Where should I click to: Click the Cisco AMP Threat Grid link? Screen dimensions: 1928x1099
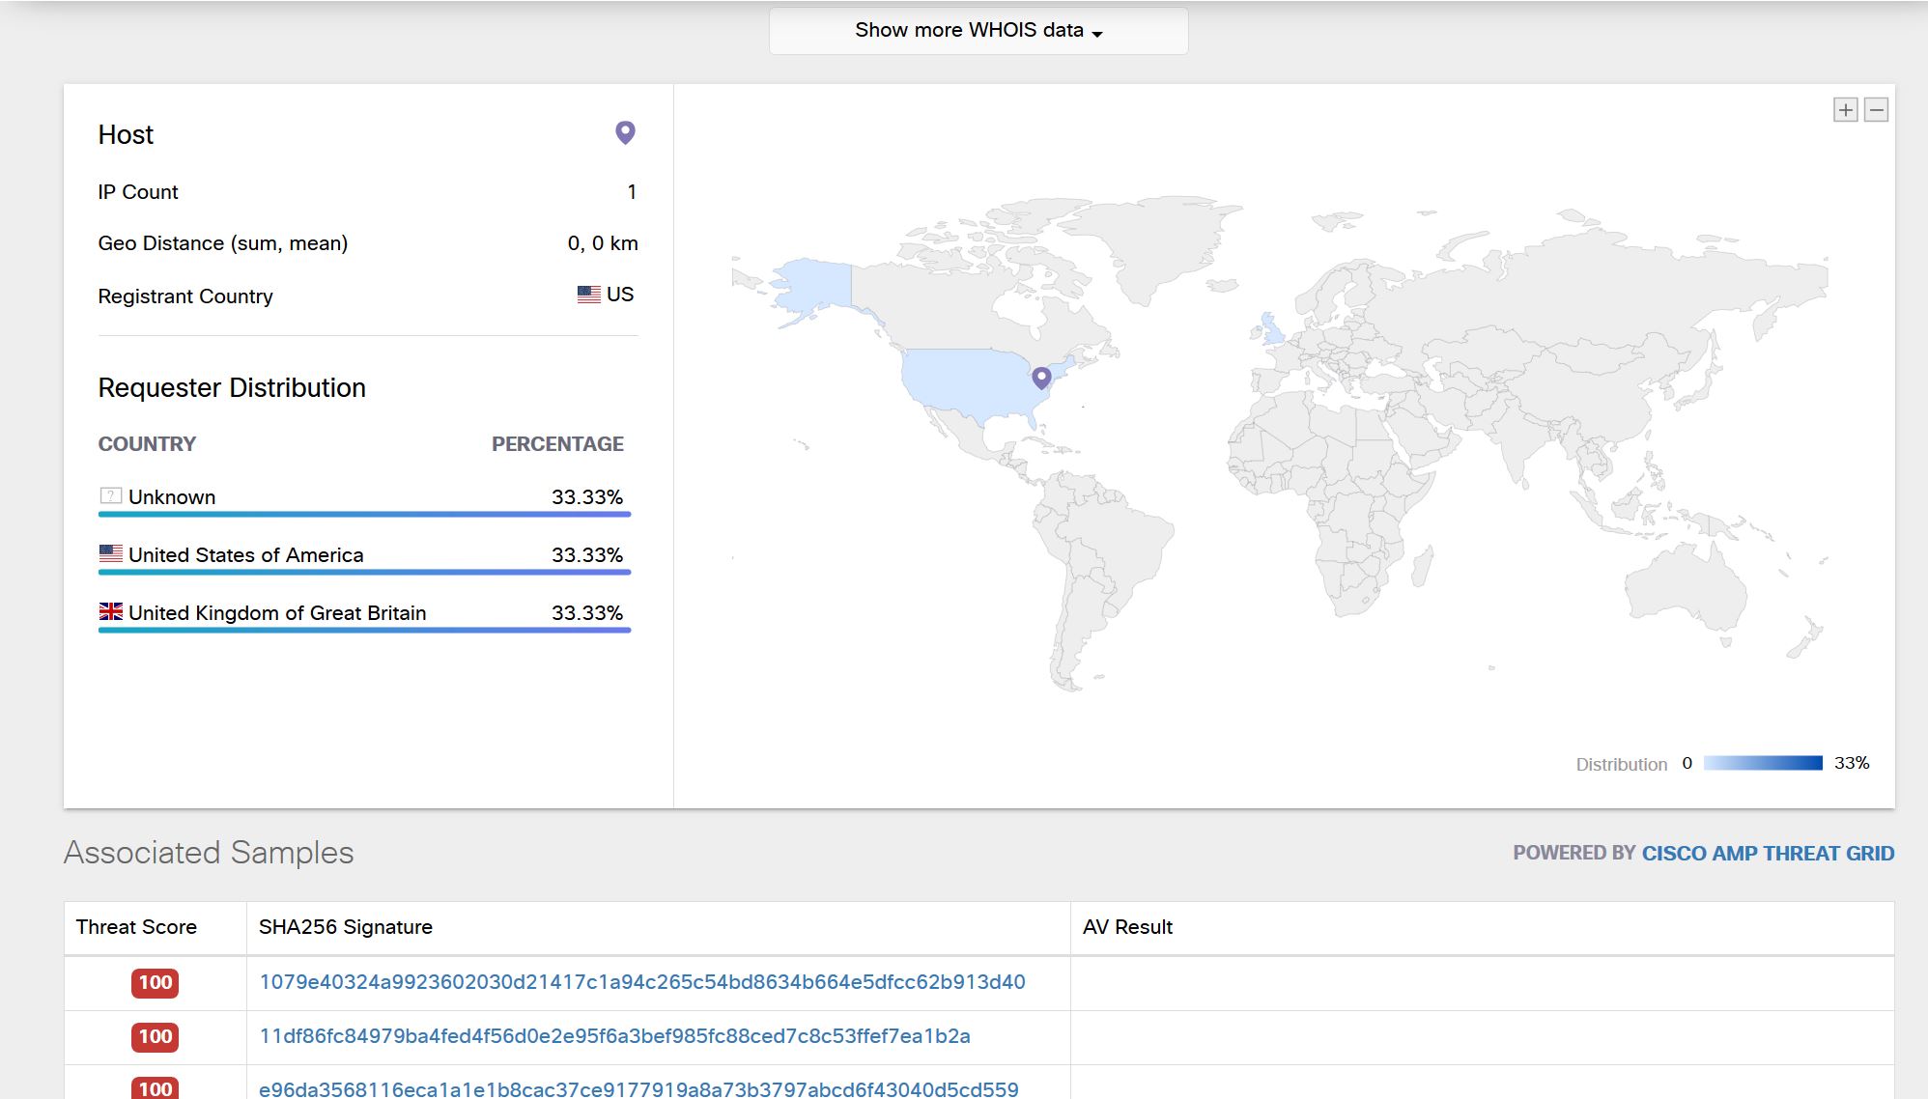(x=1768, y=854)
